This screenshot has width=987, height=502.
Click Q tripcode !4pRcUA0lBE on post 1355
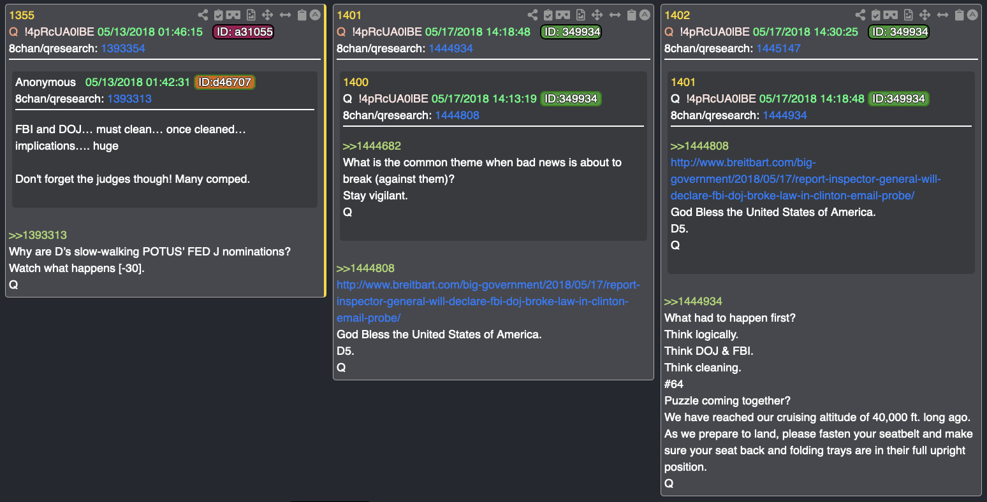pos(59,32)
